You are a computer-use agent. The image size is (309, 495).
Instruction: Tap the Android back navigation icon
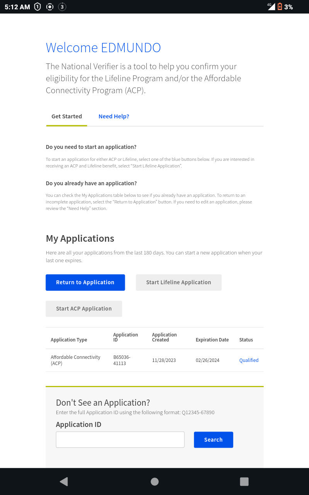pyautogui.click(x=64, y=481)
